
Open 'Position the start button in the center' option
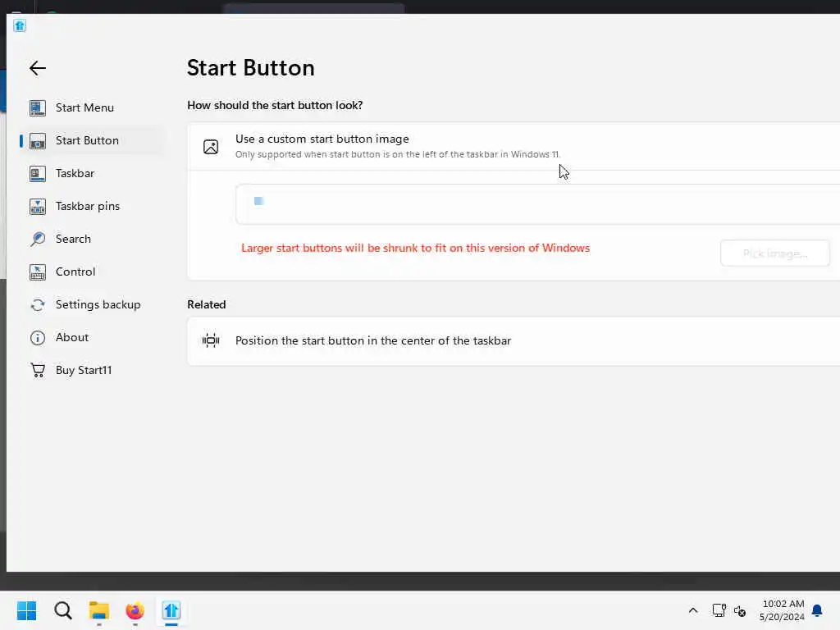click(x=514, y=340)
